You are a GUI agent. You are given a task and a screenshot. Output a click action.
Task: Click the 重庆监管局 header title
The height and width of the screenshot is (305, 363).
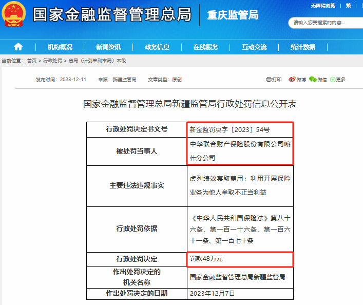coord(233,15)
